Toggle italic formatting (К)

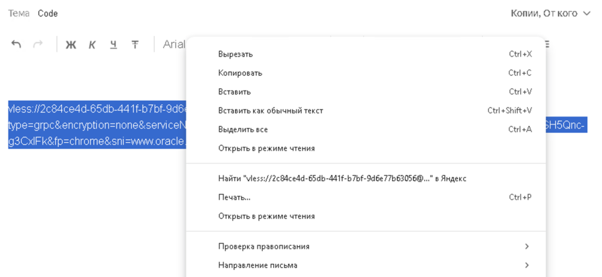[x=92, y=45]
